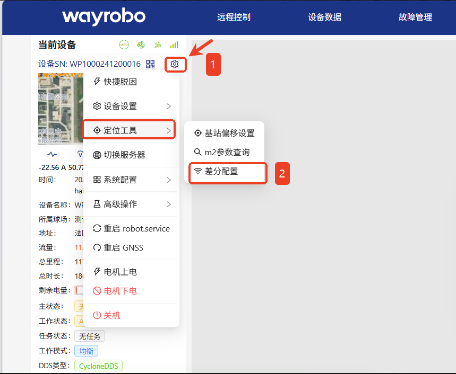The height and width of the screenshot is (374, 456).
Task: Open the 设备数据 tab
Action: point(324,17)
